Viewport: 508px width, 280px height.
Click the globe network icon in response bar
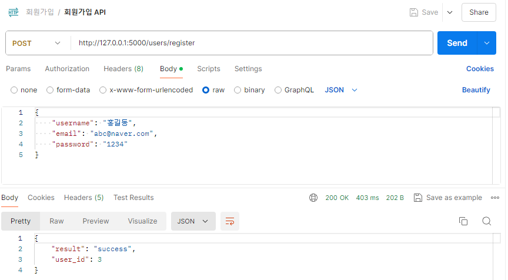(313, 198)
